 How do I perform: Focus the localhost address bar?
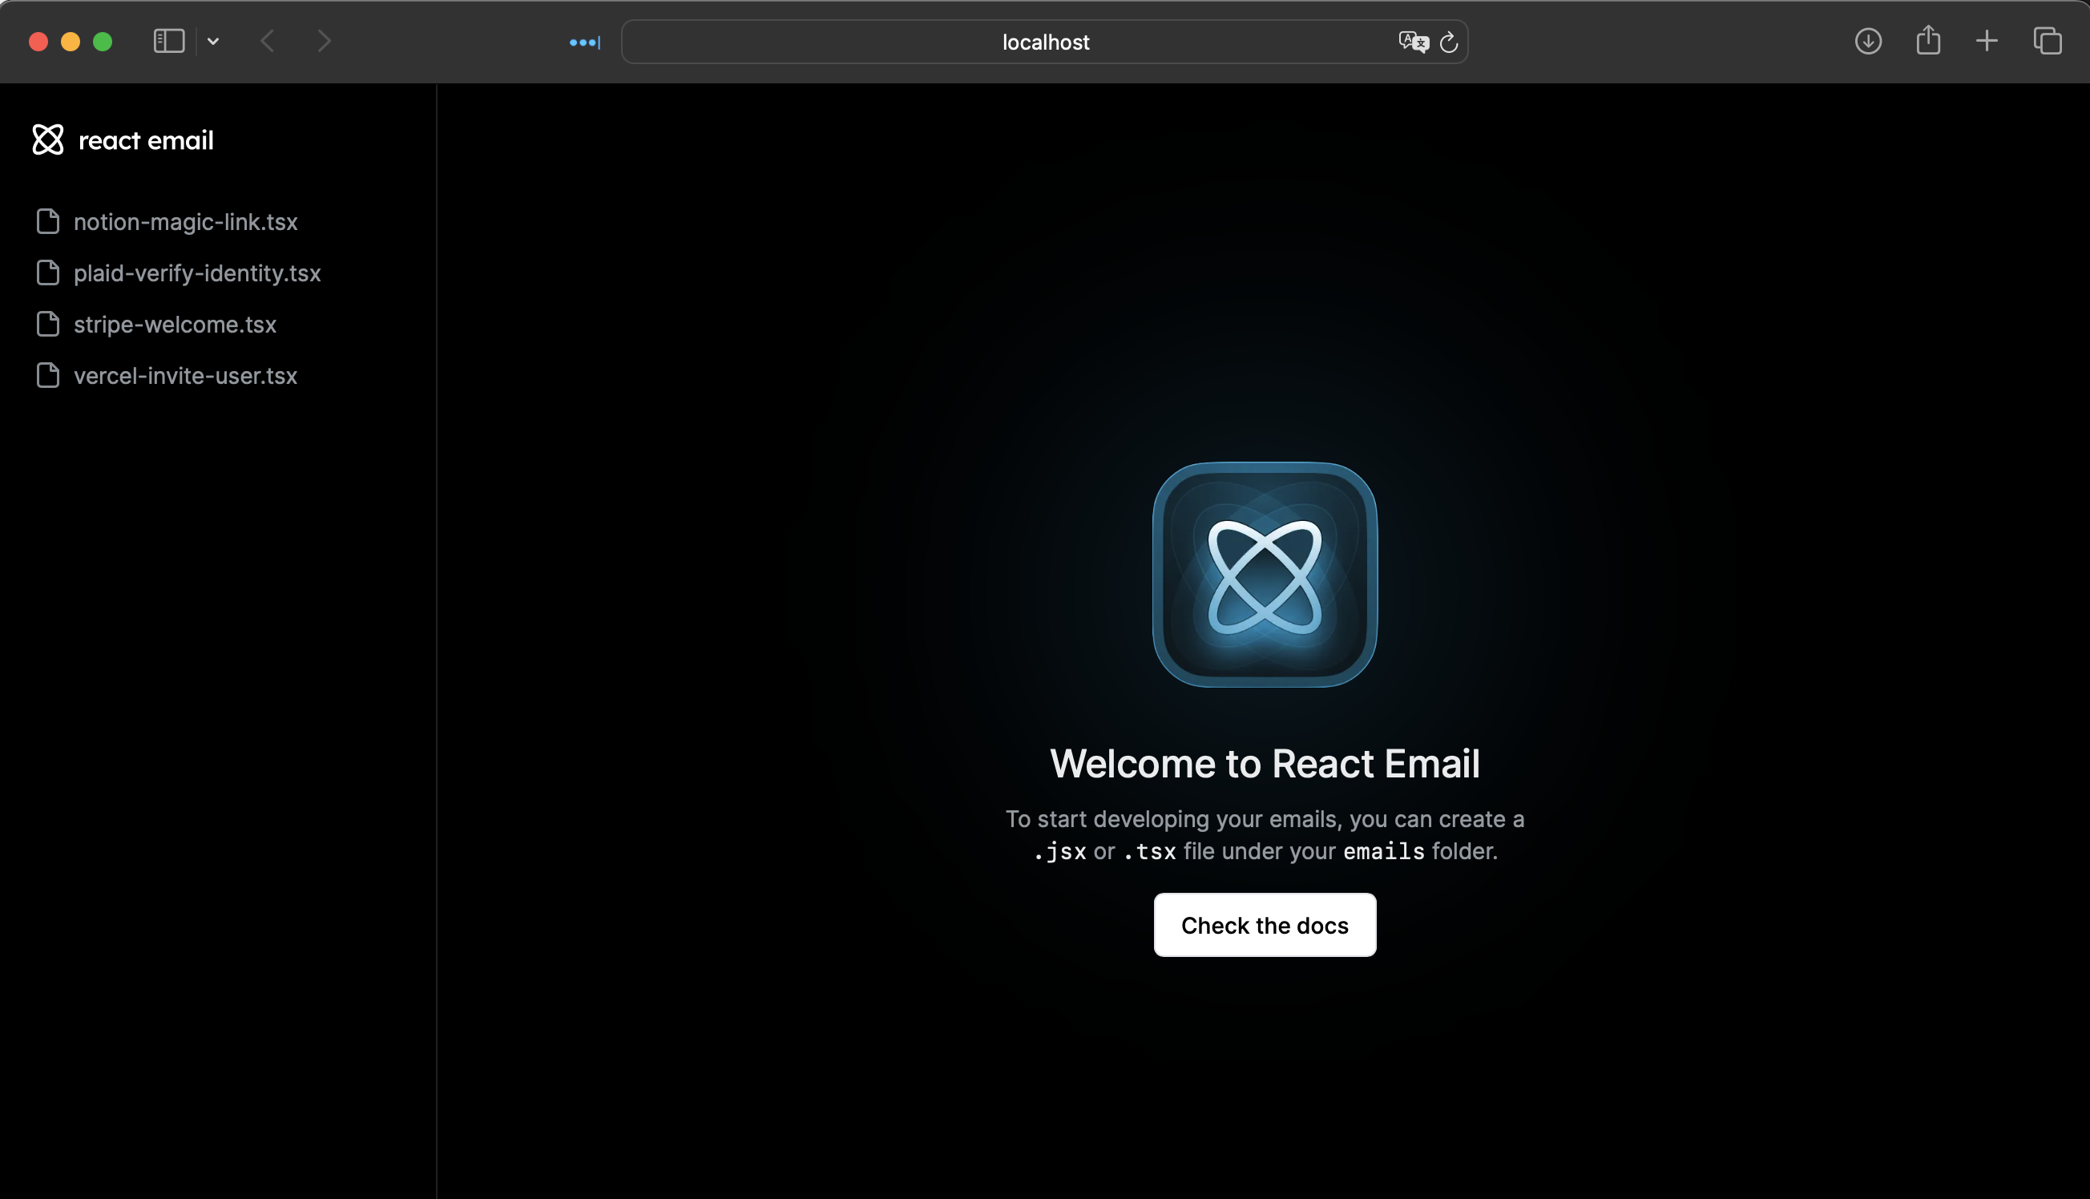1044,42
